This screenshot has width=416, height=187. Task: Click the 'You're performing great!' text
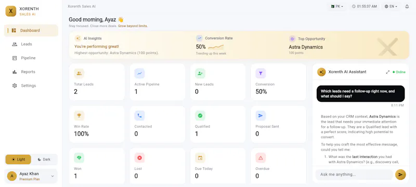pos(97,46)
